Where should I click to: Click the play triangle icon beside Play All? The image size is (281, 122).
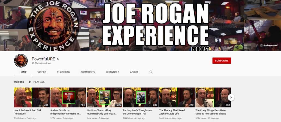pos(30,82)
